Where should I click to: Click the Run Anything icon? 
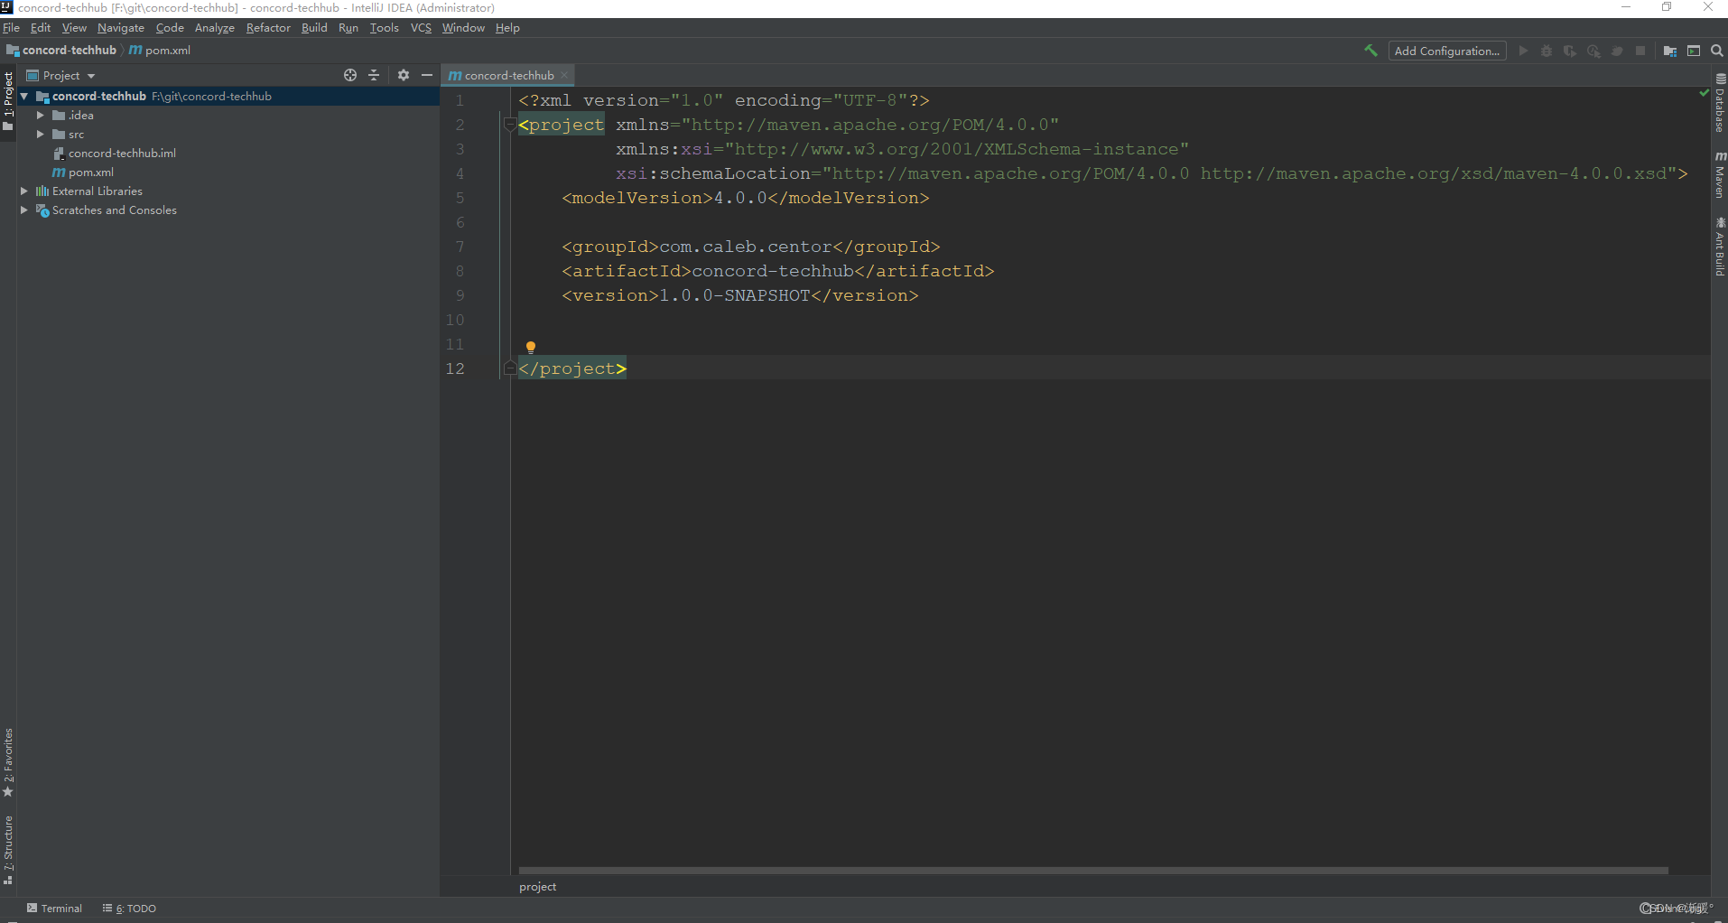tap(1694, 51)
